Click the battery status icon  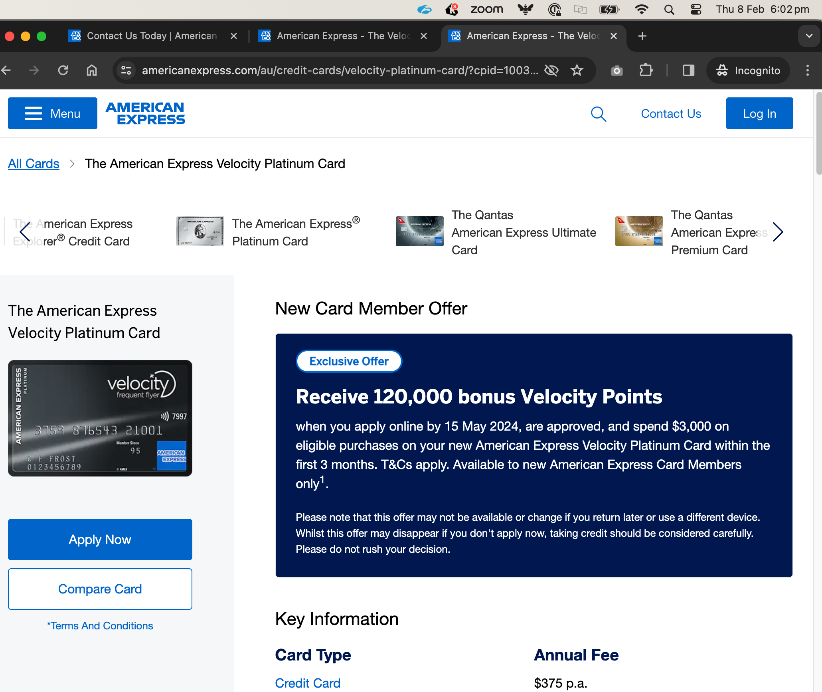pyautogui.click(x=609, y=9)
